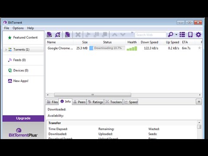Move torrent up the queue

(115, 35)
